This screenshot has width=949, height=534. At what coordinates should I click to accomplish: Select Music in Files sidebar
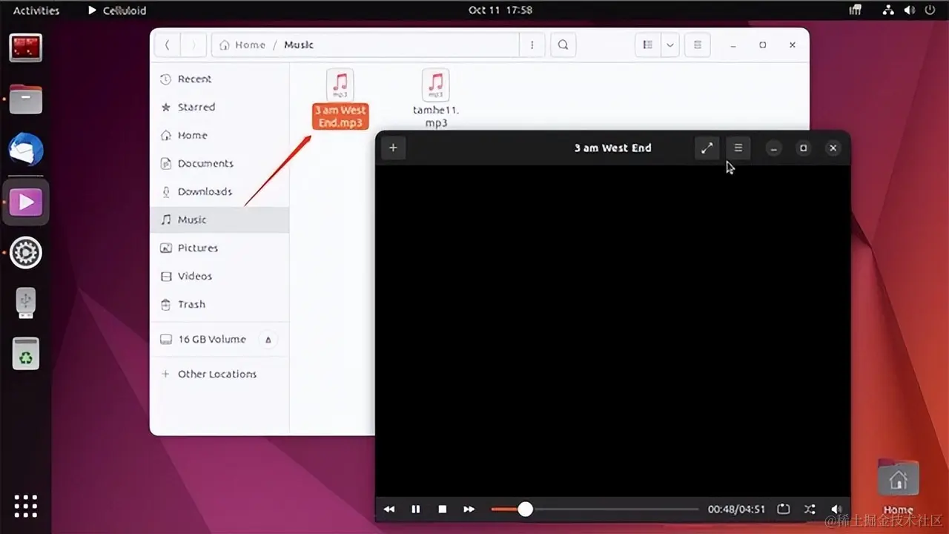(219, 220)
